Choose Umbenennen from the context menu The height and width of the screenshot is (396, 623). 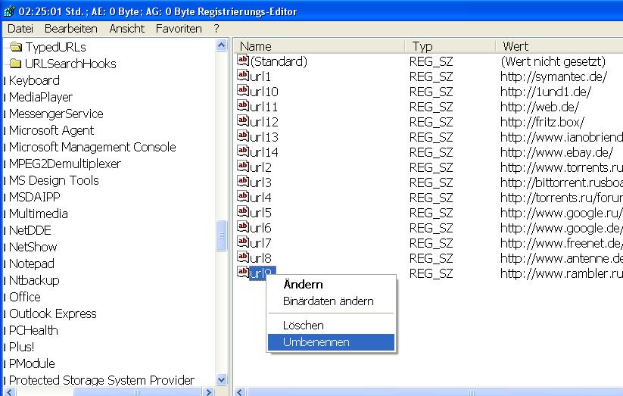316,342
